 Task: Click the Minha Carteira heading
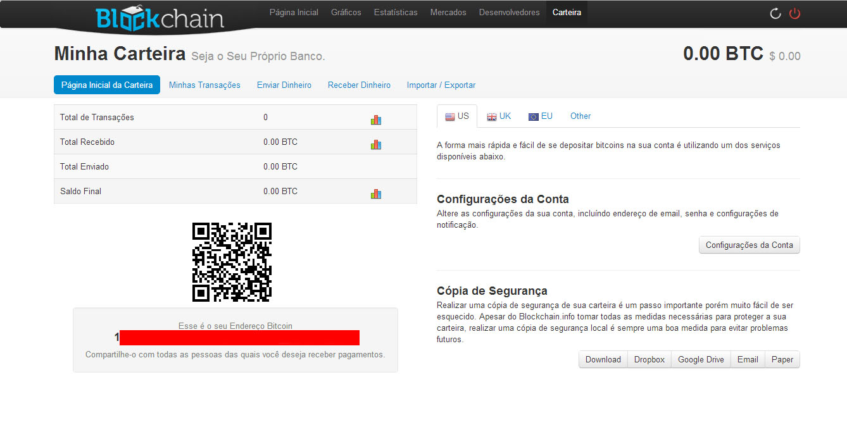[120, 54]
